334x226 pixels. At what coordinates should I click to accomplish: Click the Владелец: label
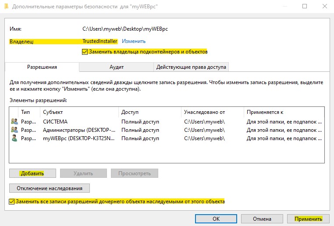21,41
